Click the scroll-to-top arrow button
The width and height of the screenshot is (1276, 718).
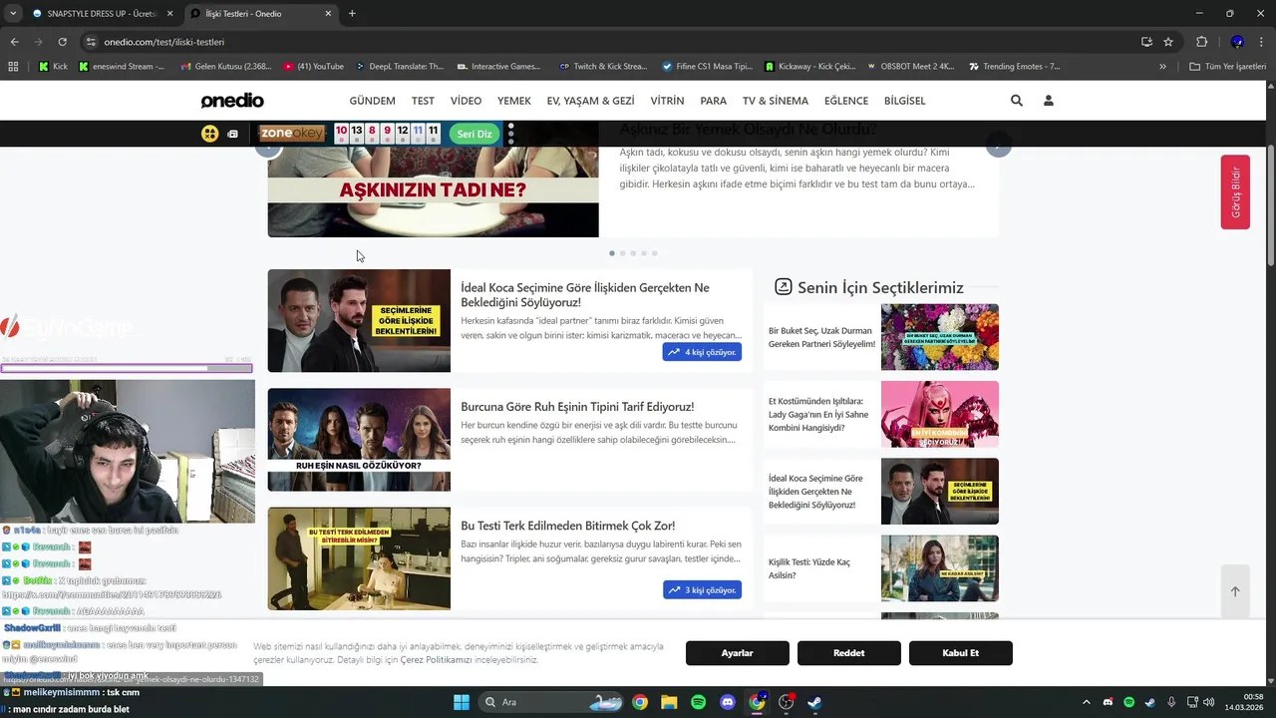point(1235,591)
